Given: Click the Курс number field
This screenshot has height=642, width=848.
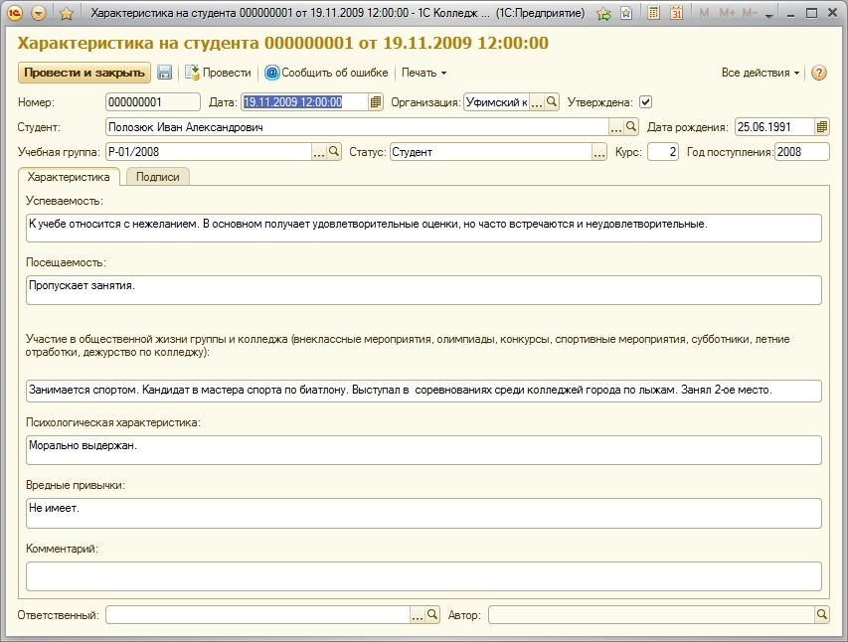Looking at the screenshot, I should [663, 152].
